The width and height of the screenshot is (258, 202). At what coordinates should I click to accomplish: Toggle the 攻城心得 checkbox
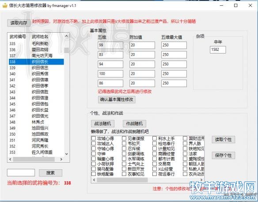(94, 138)
